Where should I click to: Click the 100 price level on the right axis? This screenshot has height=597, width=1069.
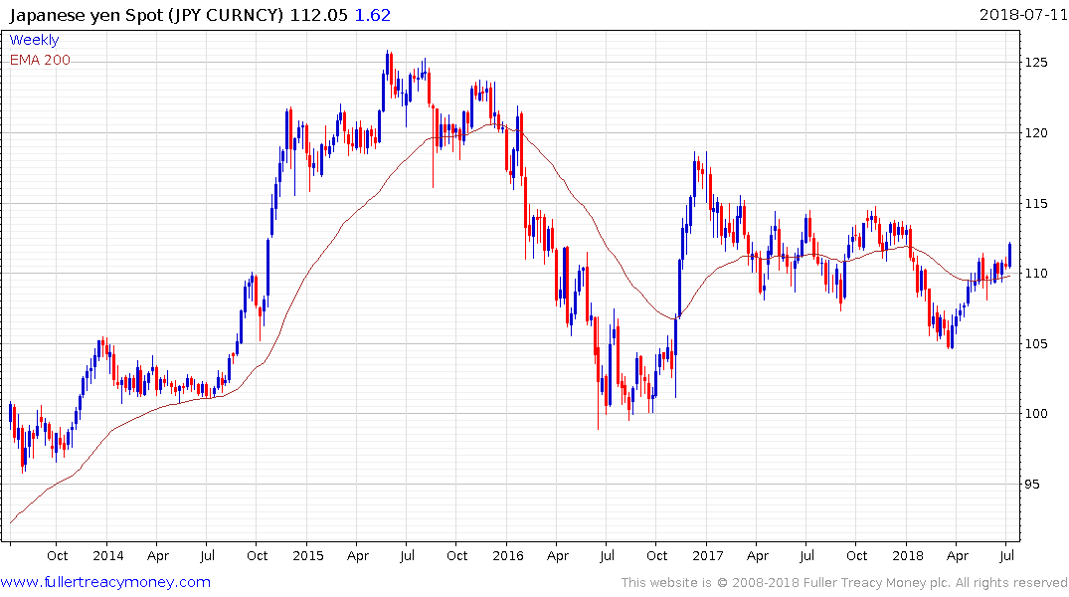(1036, 414)
